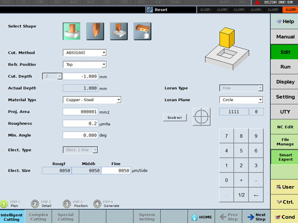Open Help from the right sidebar
This screenshot has width=298, height=223.
[284, 21]
